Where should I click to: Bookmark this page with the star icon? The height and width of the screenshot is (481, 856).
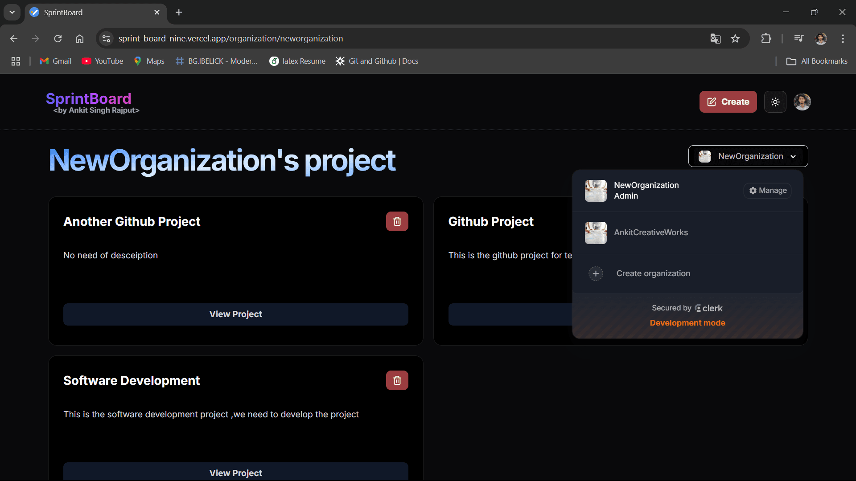point(735,39)
